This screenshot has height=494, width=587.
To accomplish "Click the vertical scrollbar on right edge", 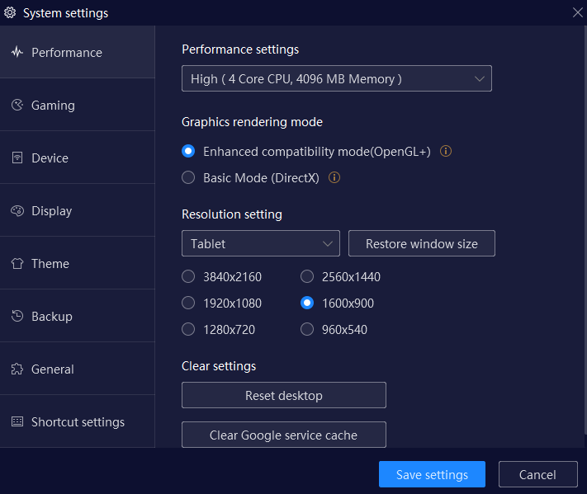I will click(x=585, y=230).
